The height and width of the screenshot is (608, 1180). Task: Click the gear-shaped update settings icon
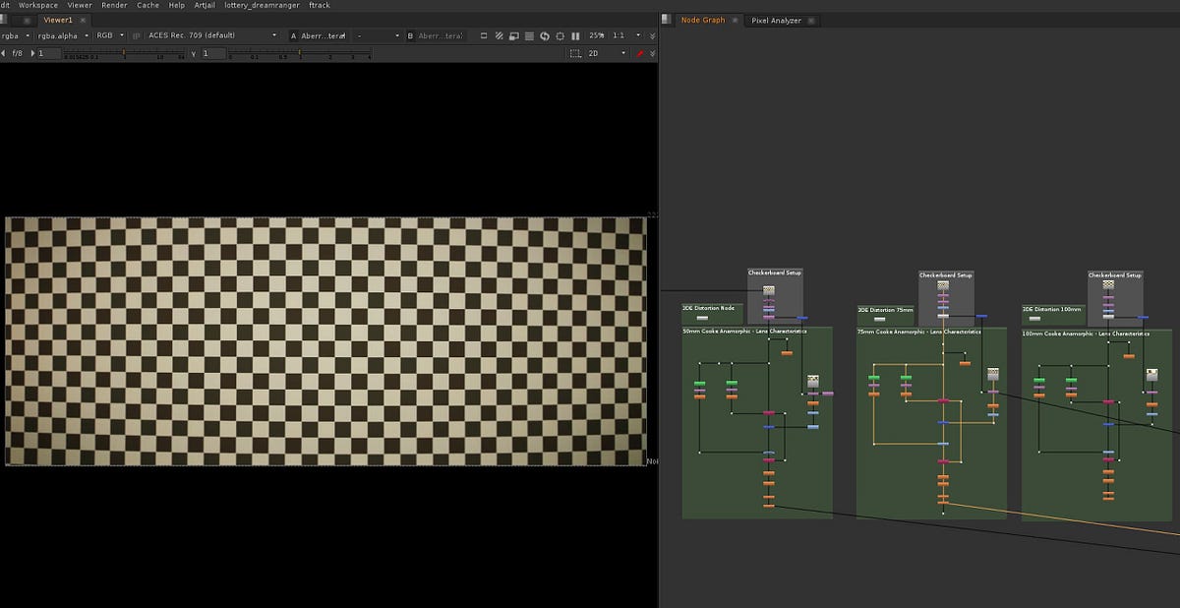tap(560, 35)
